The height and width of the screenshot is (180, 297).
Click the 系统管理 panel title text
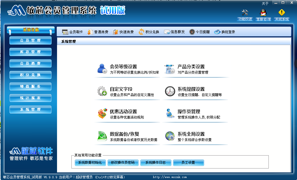(68, 42)
